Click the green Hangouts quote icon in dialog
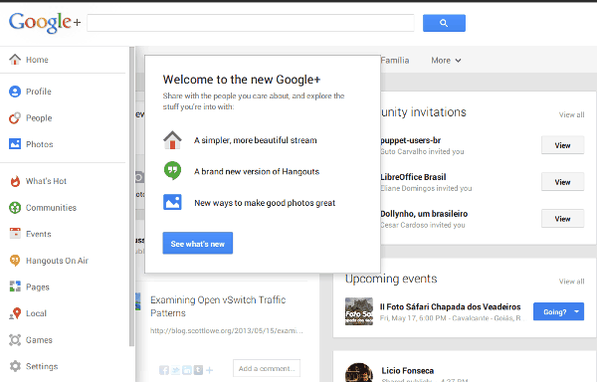597x382 pixels. click(x=172, y=171)
